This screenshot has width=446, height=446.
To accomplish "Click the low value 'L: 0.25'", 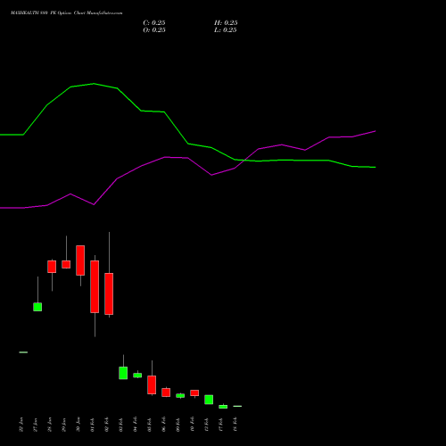I will click(226, 30).
